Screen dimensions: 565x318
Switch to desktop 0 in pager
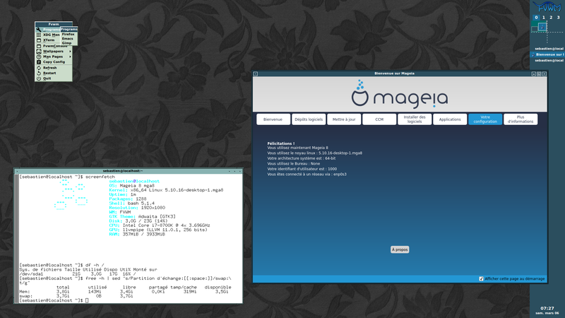point(536,17)
